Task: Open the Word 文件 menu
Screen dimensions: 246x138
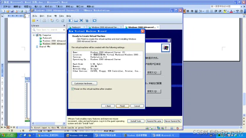Action: point(7,7)
